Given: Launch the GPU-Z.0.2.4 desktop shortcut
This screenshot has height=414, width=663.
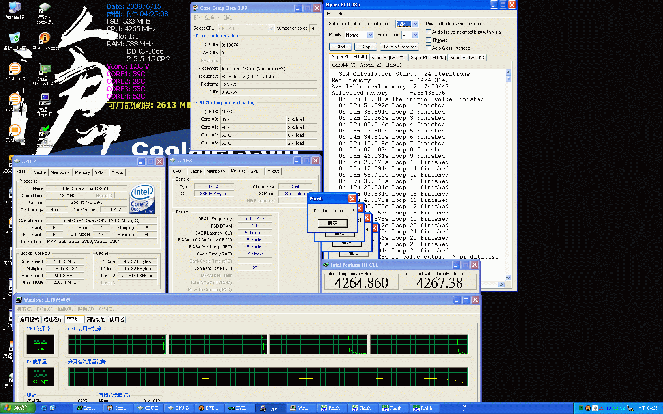Looking at the screenshot, I should tap(45, 75).
